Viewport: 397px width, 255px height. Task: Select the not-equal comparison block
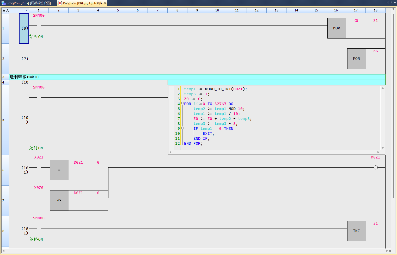(x=59, y=200)
